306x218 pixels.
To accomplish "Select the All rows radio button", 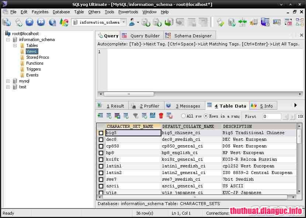I will point(183,116).
